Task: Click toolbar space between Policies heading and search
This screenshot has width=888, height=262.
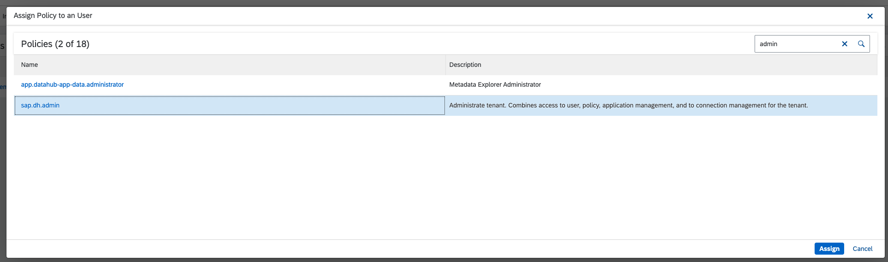Action: tap(415, 44)
